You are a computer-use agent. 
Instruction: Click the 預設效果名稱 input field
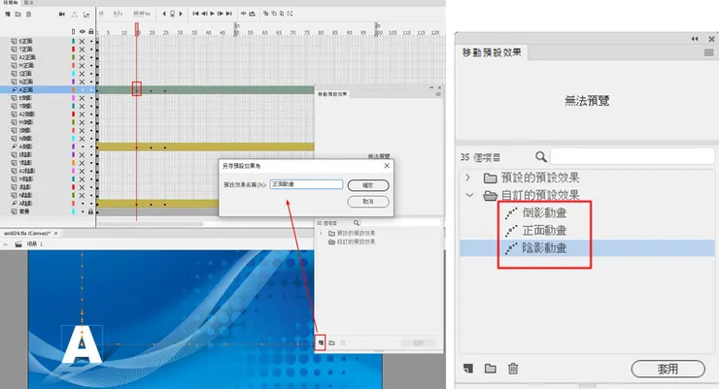306,184
